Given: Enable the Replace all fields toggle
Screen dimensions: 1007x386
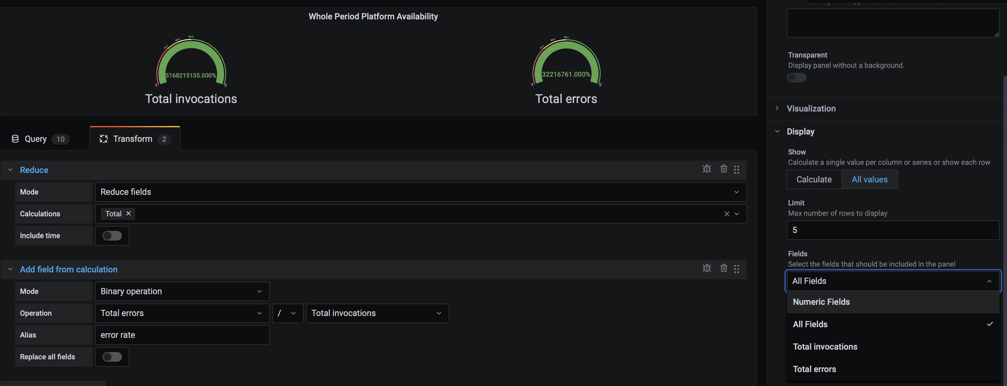Looking at the screenshot, I should point(112,357).
